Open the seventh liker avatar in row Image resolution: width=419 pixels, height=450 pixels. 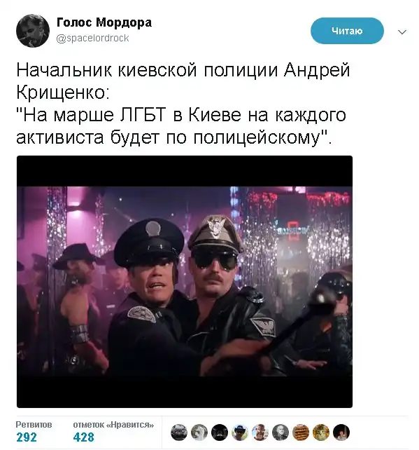301,432
